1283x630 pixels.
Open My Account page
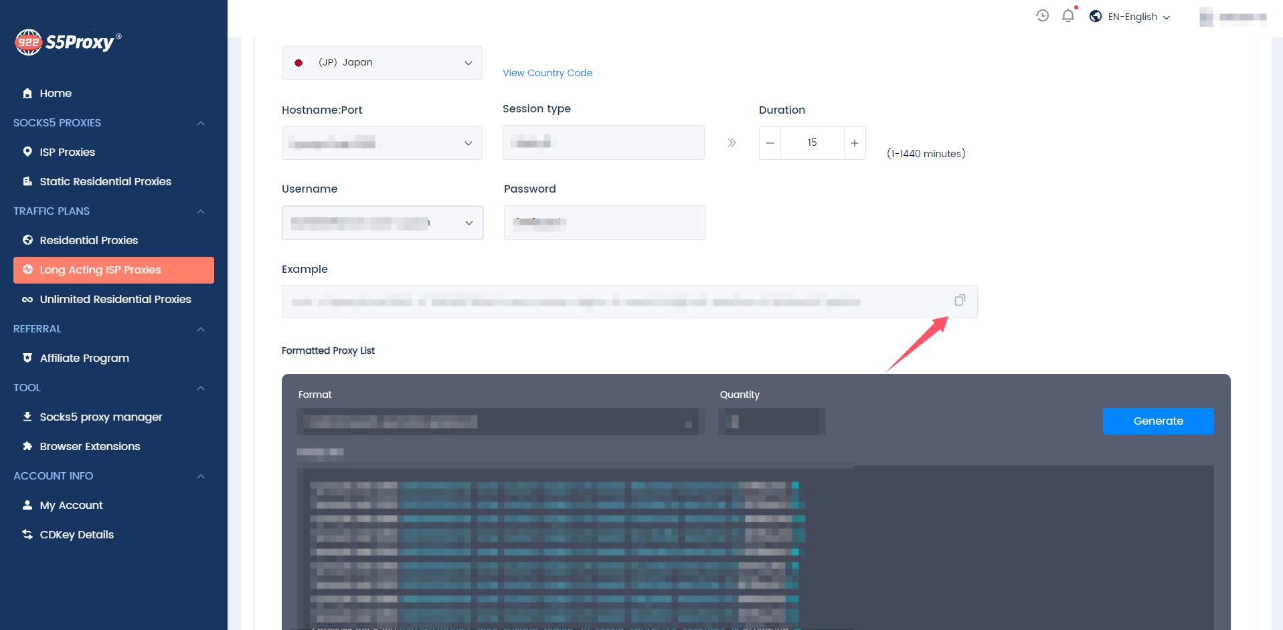[x=114, y=505]
